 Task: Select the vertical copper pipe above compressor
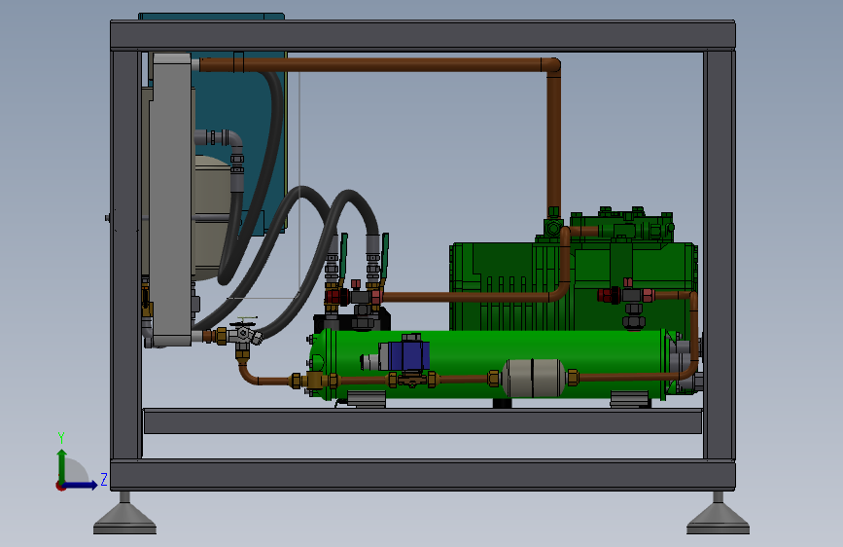554,140
